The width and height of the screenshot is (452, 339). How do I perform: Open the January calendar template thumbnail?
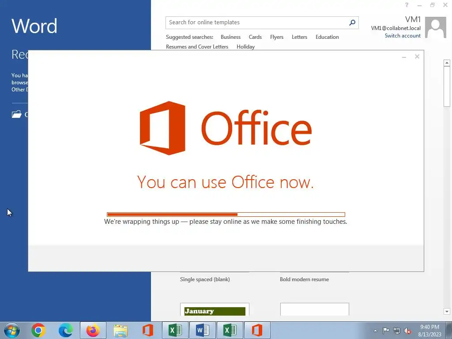tap(215, 309)
